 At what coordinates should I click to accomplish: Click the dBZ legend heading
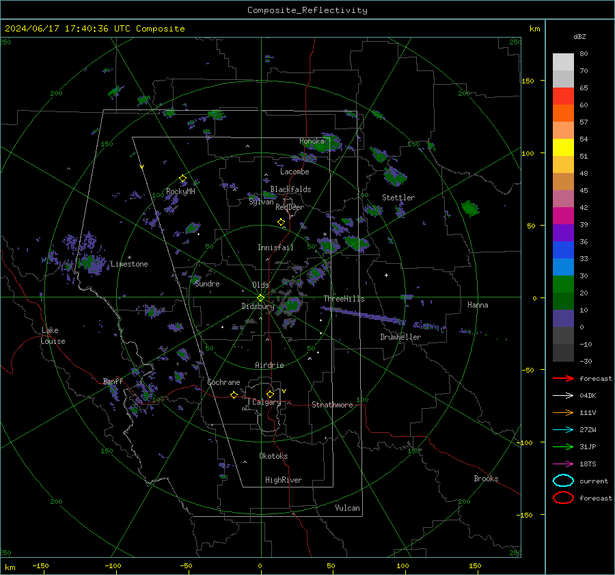pos(579,36)
